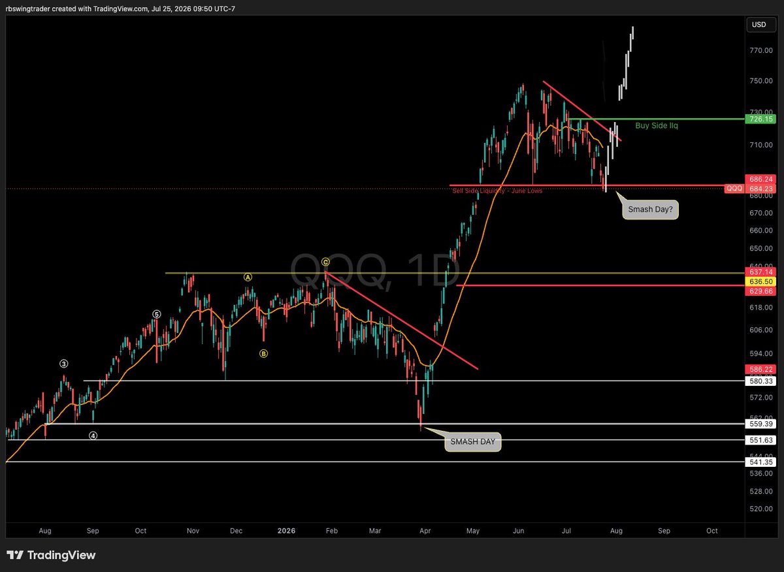Click the 606.00 price axis value
784x572 pixels.
tap(761, 330)
